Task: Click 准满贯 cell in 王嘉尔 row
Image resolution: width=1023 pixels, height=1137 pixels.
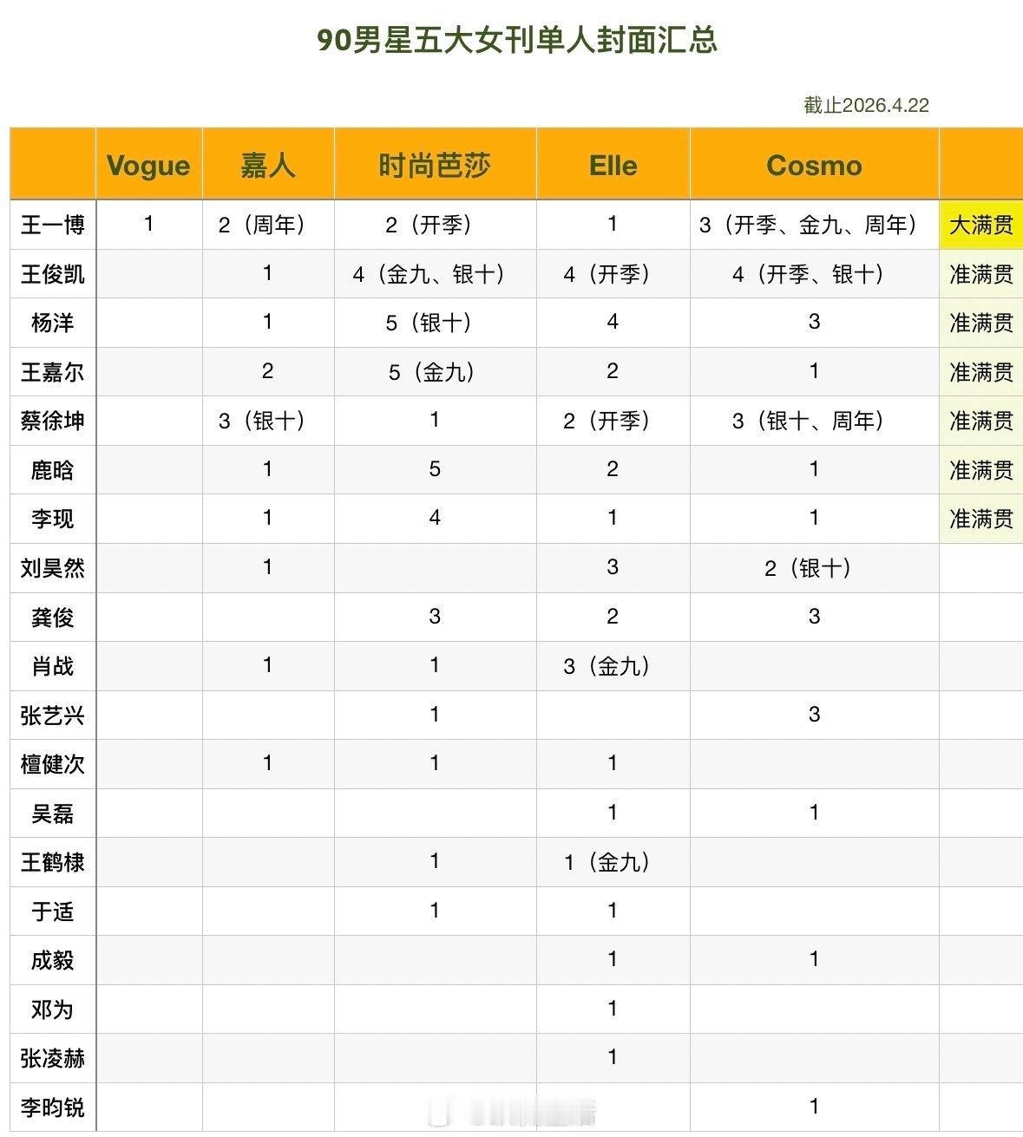Action: click(x=981, y=372)
